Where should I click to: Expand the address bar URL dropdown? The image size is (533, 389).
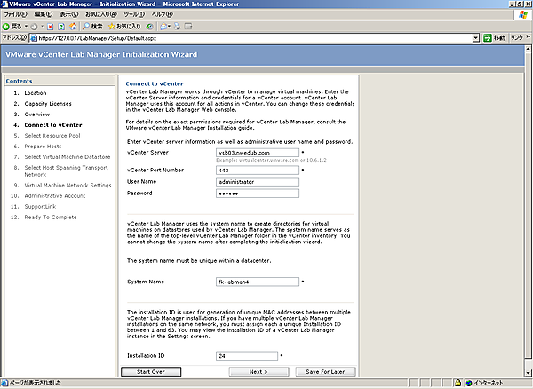tap(476, 38)
